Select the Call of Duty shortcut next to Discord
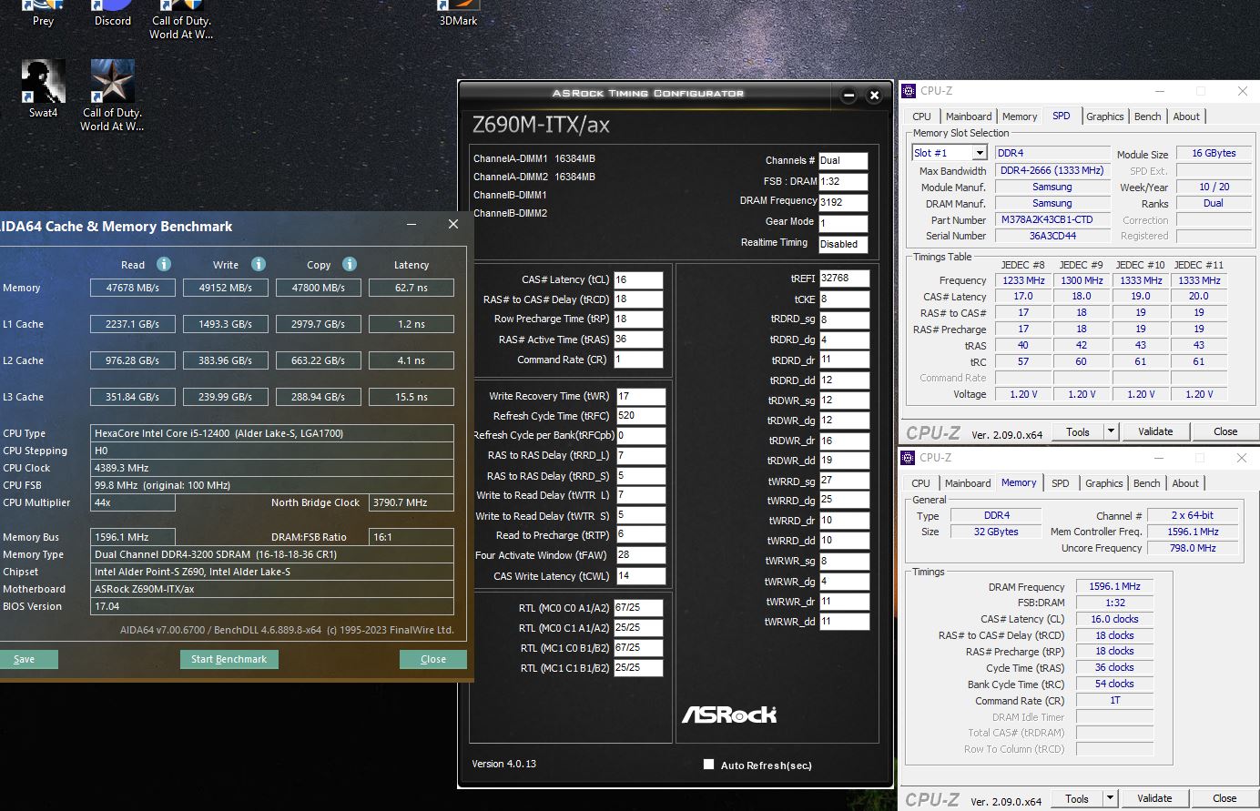Image resolution: width=1260 pixels, height=811 pixels. (x=181, y=20)
